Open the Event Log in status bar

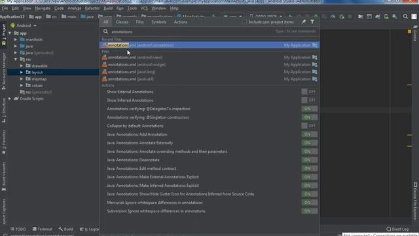pyautogui.click(x=397, y=229)
